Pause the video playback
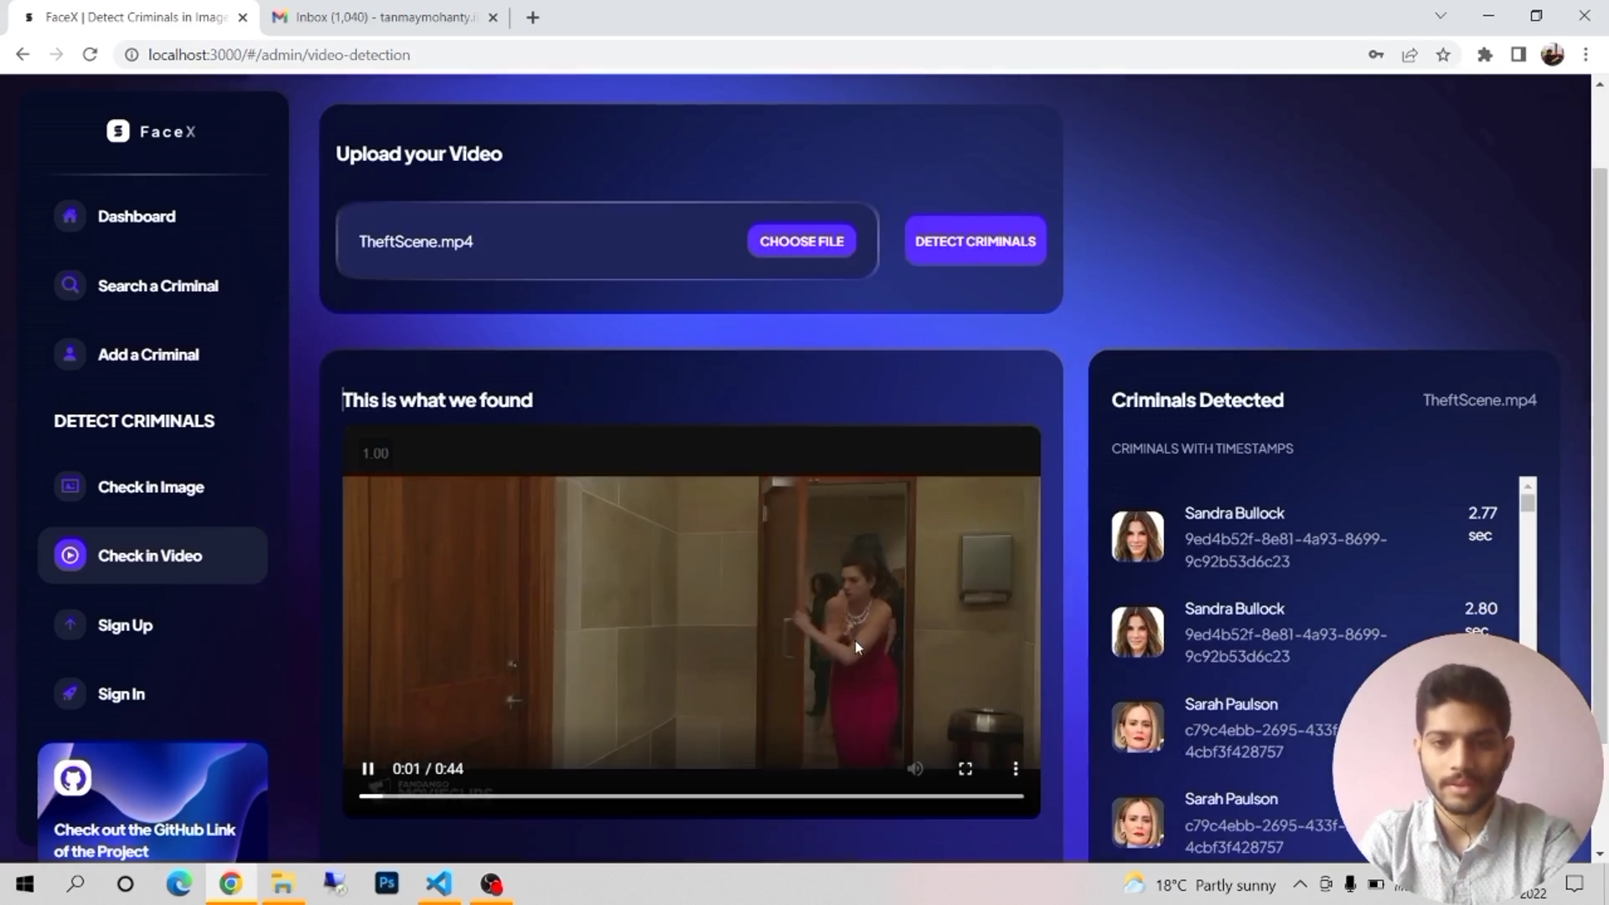 pyautogui.click(x=367, y=769)
